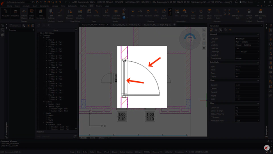Click Publish to PDF
This screenshot has height=154, width=273.
tap(249, 14)
